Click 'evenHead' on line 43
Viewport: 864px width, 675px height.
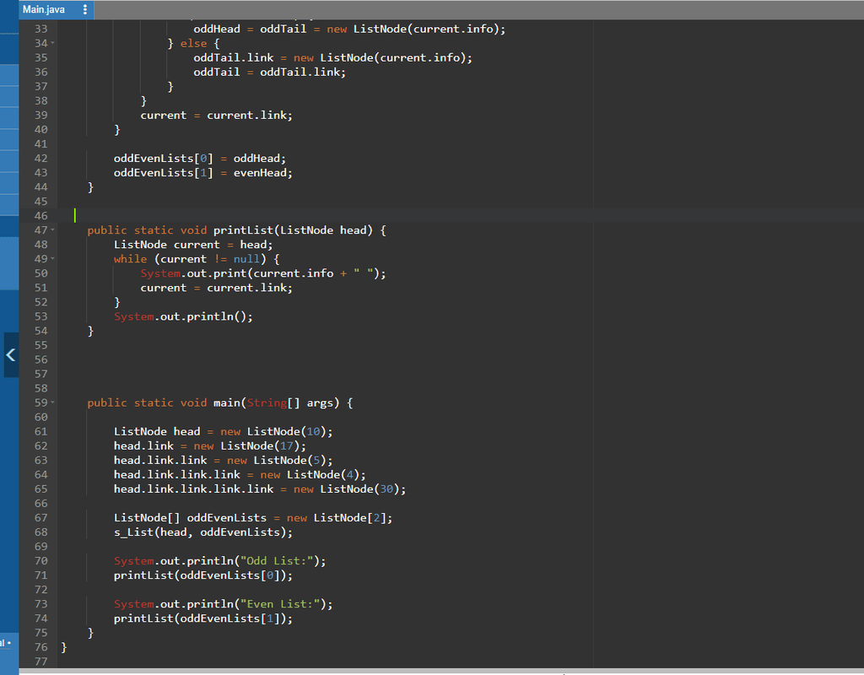click(x=260, y=173)
